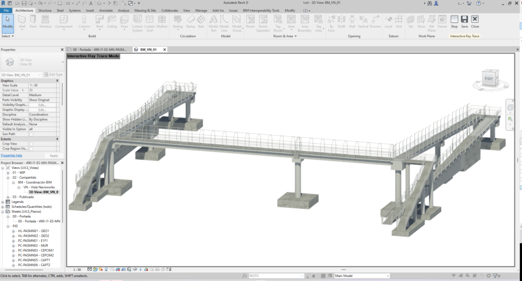The height and width of the screenshot is (281, 522).
Task: Close Interactive Ray Trace mode
Action: (475, 22)
